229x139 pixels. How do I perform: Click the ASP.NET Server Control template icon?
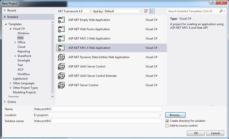61,85
